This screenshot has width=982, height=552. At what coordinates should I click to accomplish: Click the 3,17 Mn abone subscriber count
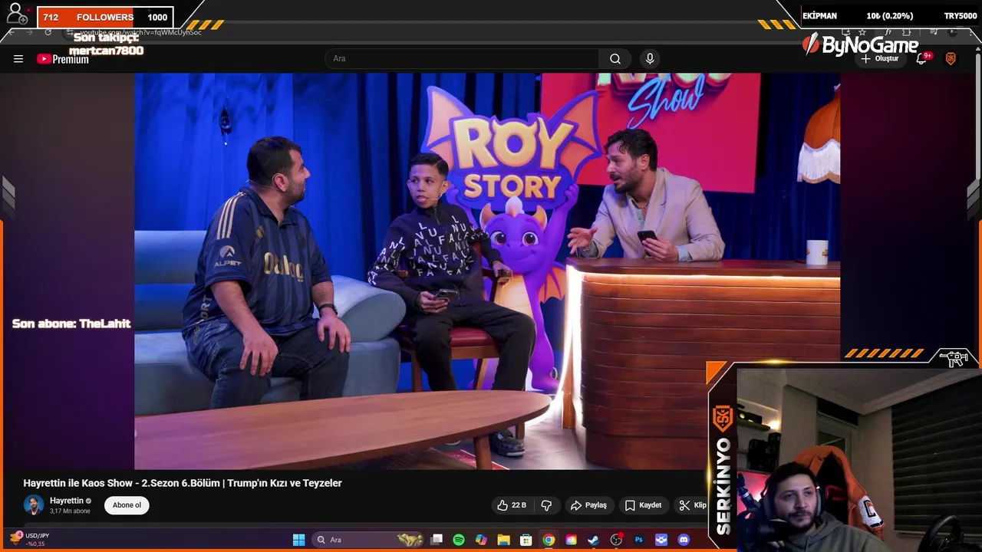point(70,511)
